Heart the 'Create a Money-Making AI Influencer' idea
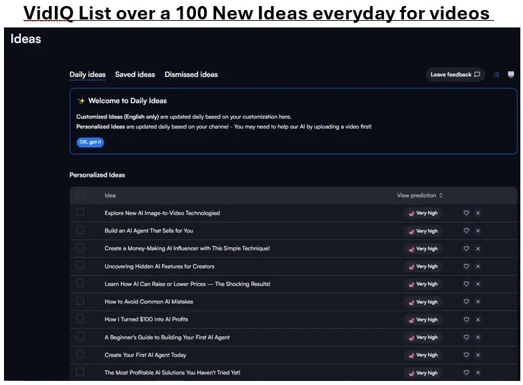The width and height of the screenshot is (523, 385). [466, 249]
